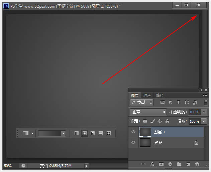Add a layer mask icon
This screenshot has height=172, width=211.
tap(161, 164)
